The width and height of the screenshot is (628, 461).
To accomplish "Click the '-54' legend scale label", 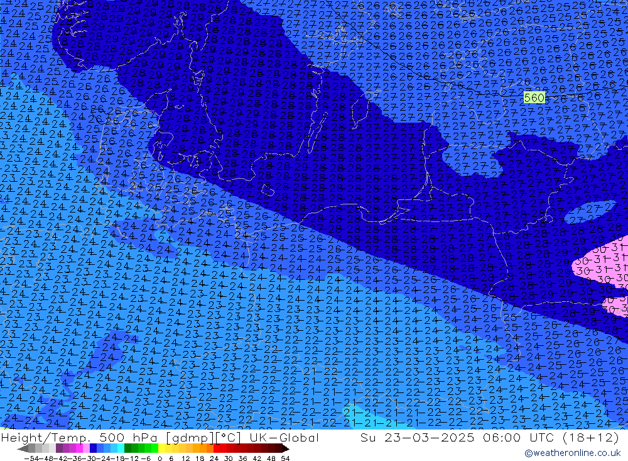I will click(x=32, y=458).
